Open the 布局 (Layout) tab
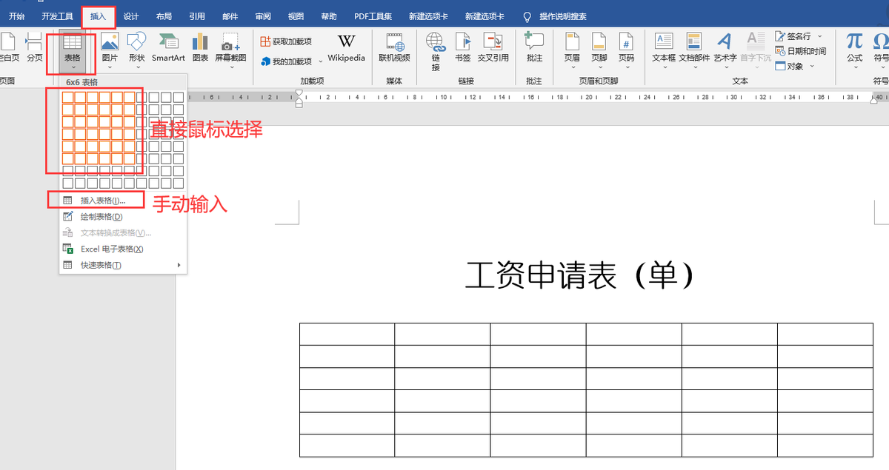 (164, 16)
